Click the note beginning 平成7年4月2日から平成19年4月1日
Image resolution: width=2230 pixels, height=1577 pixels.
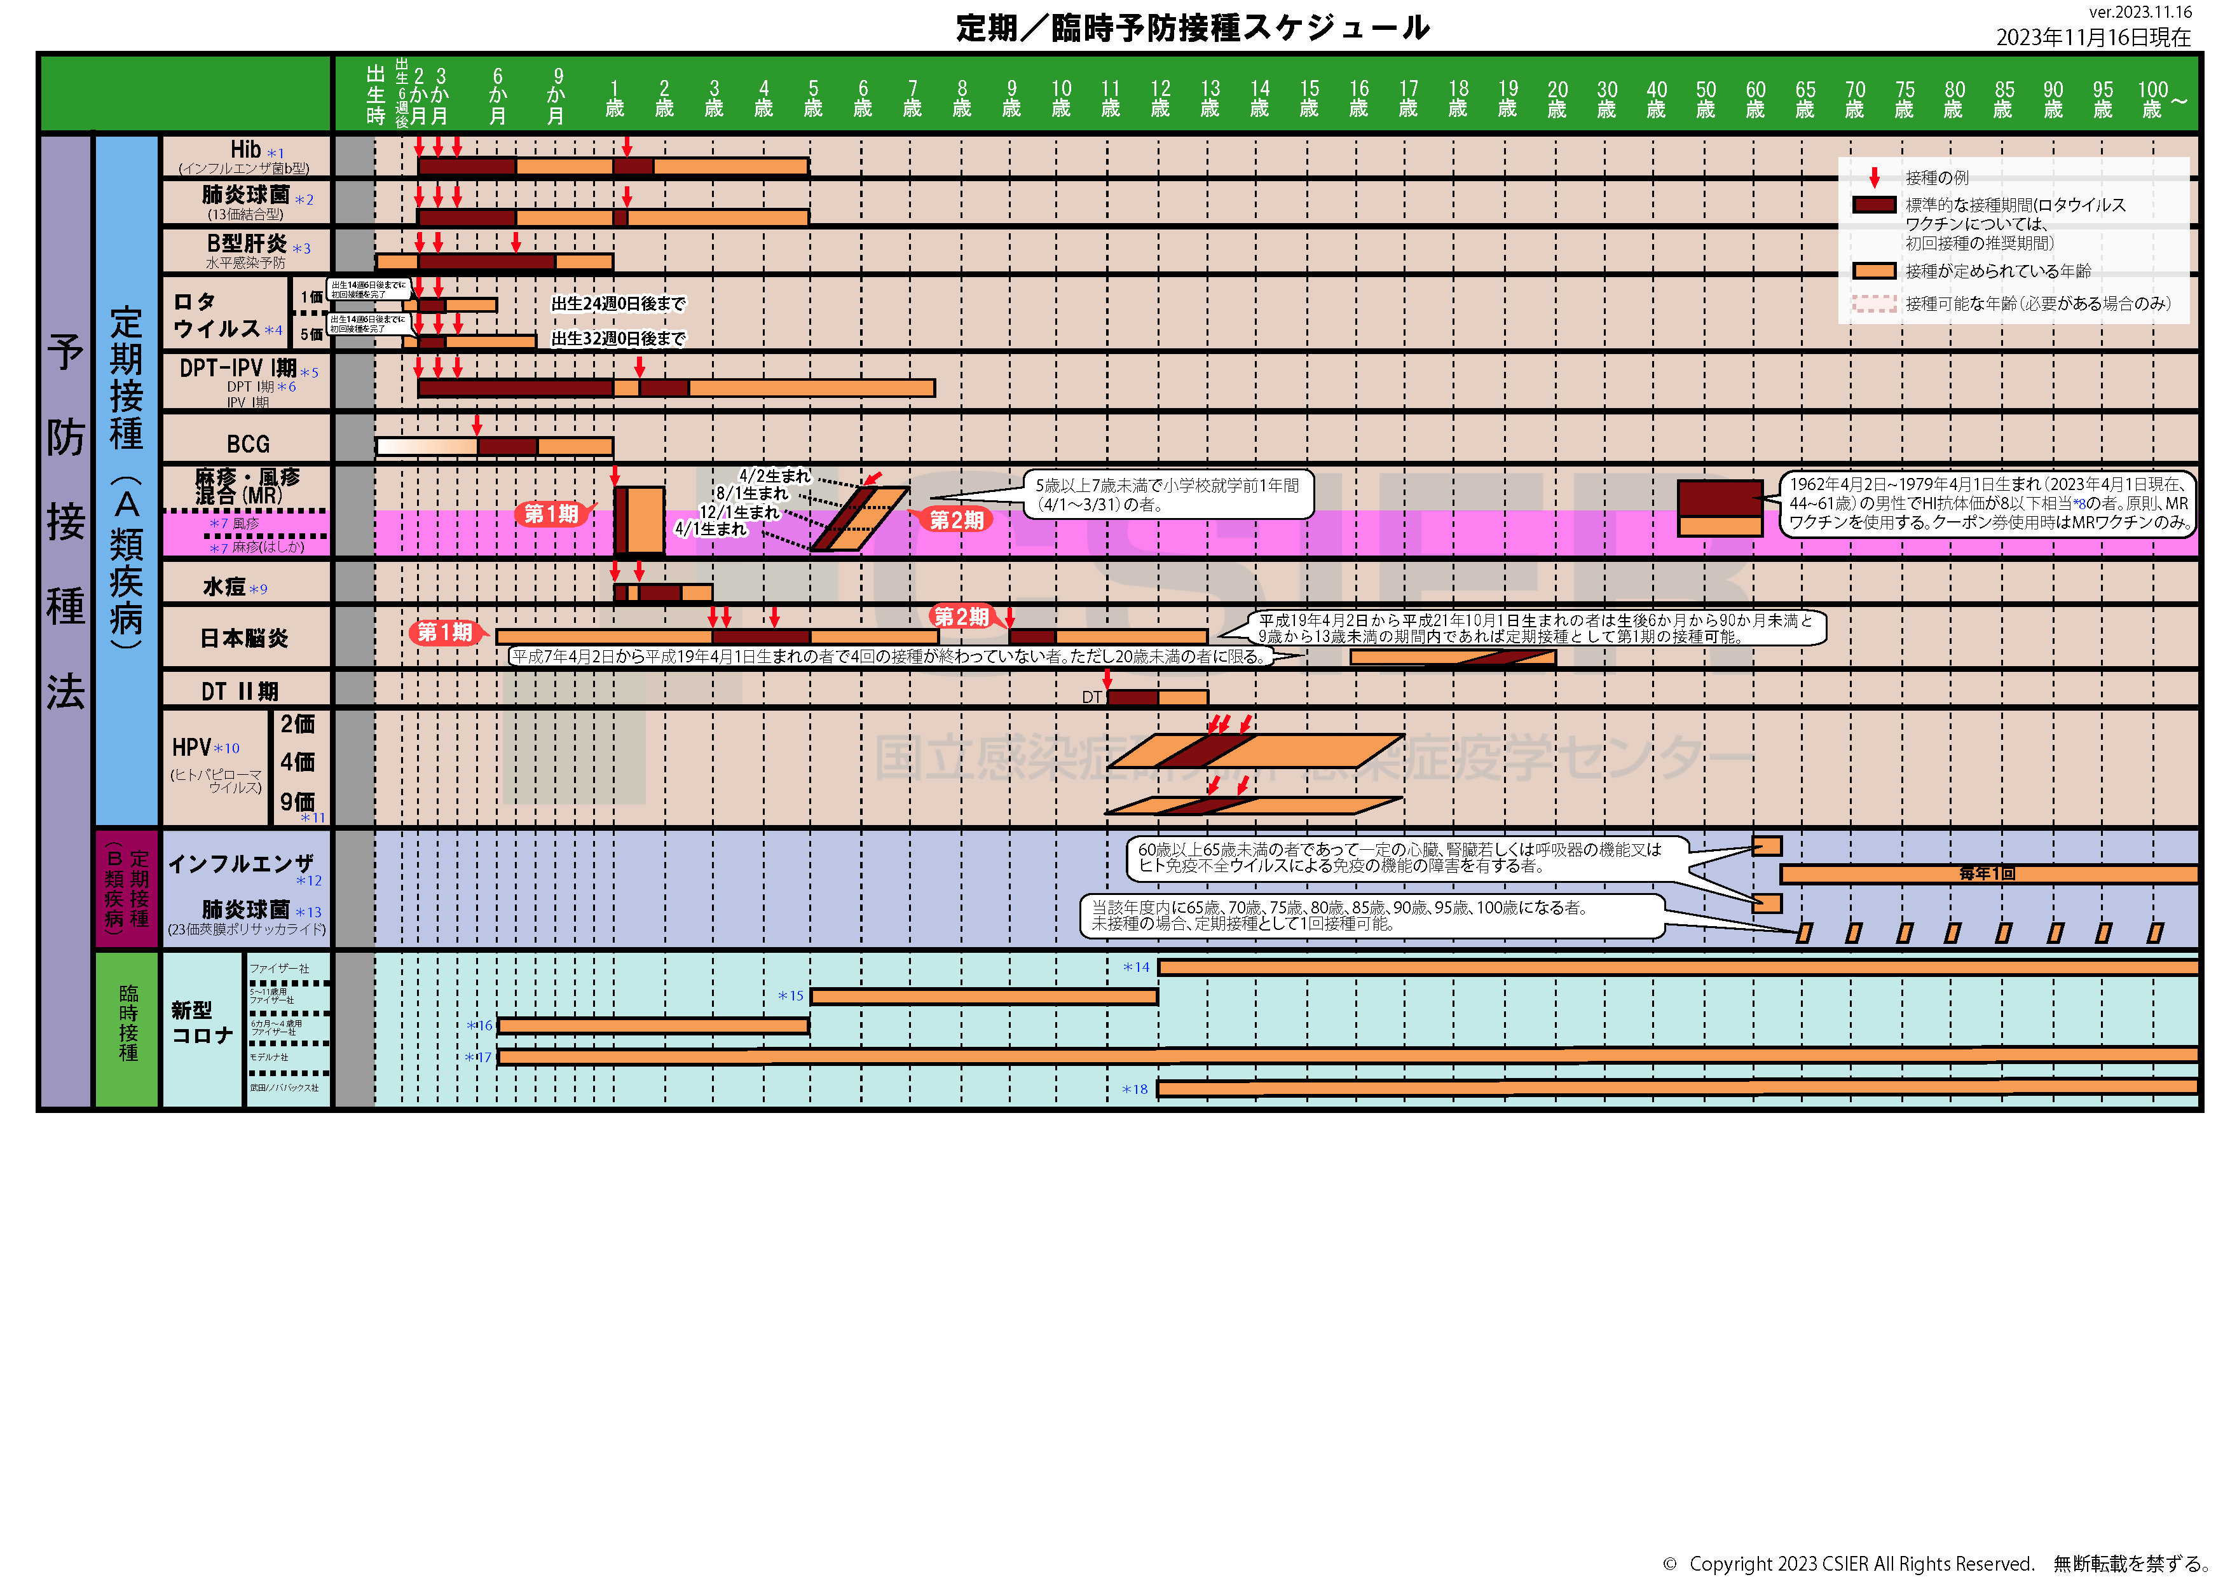pos(892,657)
